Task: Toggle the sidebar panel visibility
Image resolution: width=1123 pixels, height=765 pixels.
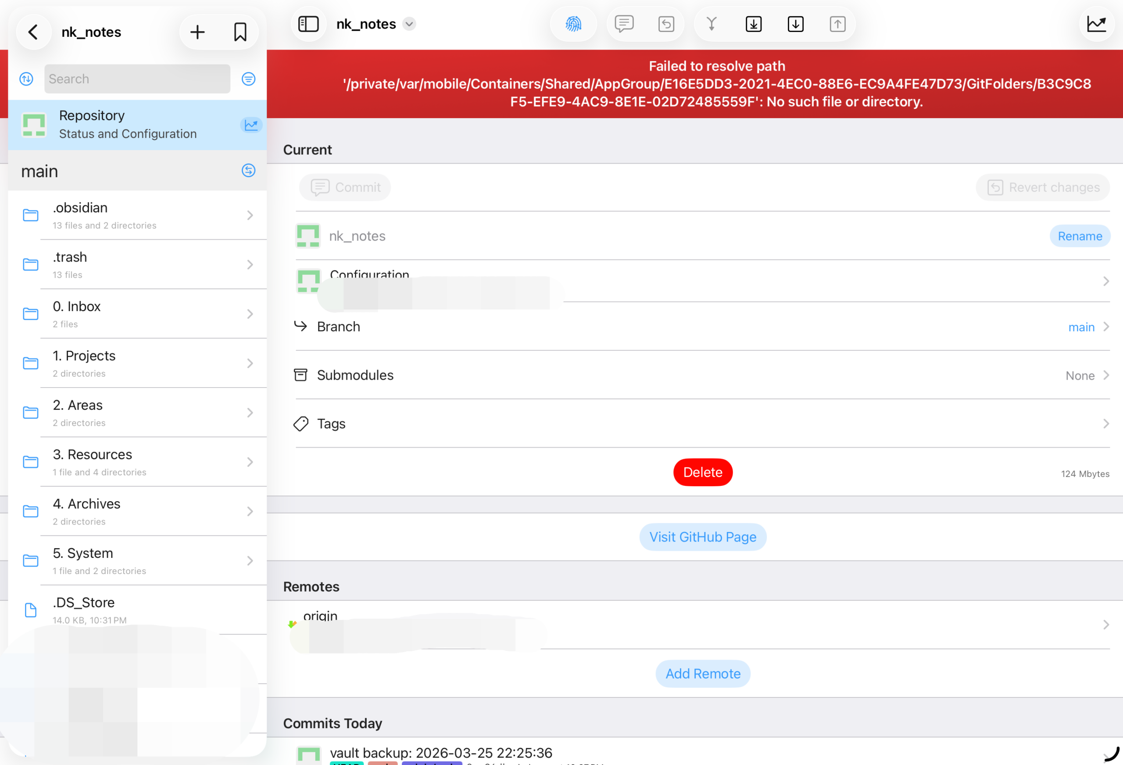Action: (308, 24)
